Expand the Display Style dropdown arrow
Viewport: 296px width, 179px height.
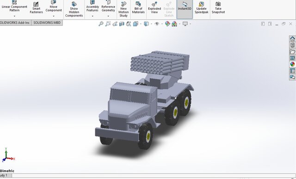(x=151, y=24)
